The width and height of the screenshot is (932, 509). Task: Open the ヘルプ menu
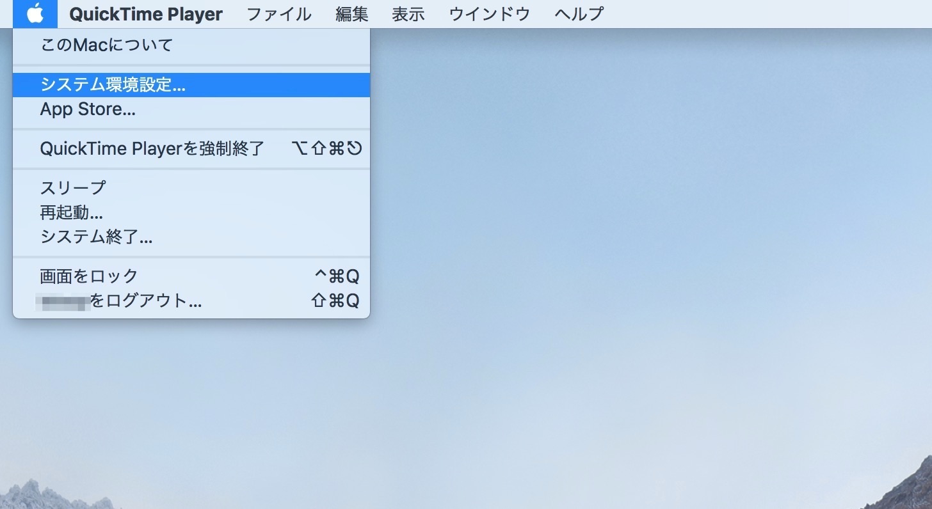tap(579, 13)
